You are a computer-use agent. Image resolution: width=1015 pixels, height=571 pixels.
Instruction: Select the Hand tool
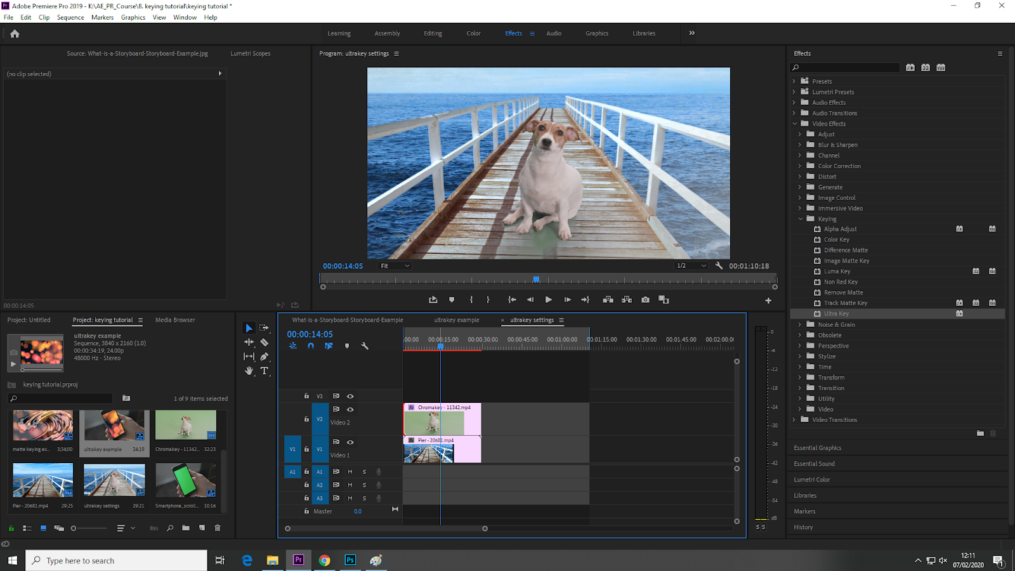[249, 371]
